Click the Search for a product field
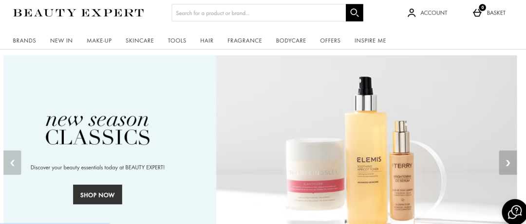526x224 pixels. pos(259,13)
